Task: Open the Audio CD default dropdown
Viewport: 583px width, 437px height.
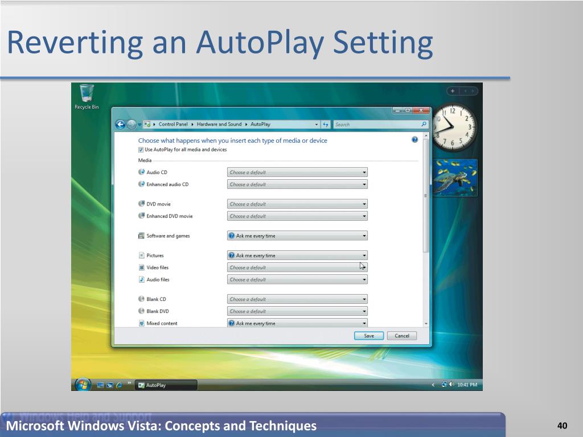Action: point(297,172)
